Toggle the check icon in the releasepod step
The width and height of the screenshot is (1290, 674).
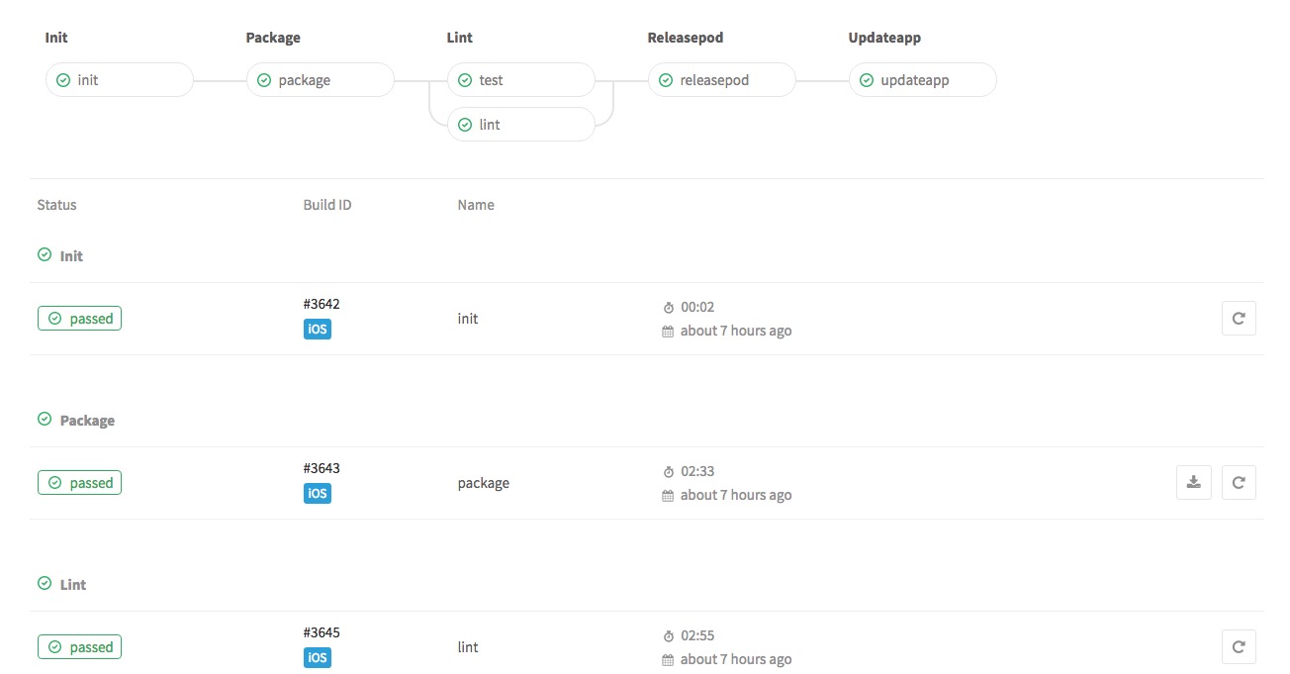pyautogui.click(x=665, y=80)
